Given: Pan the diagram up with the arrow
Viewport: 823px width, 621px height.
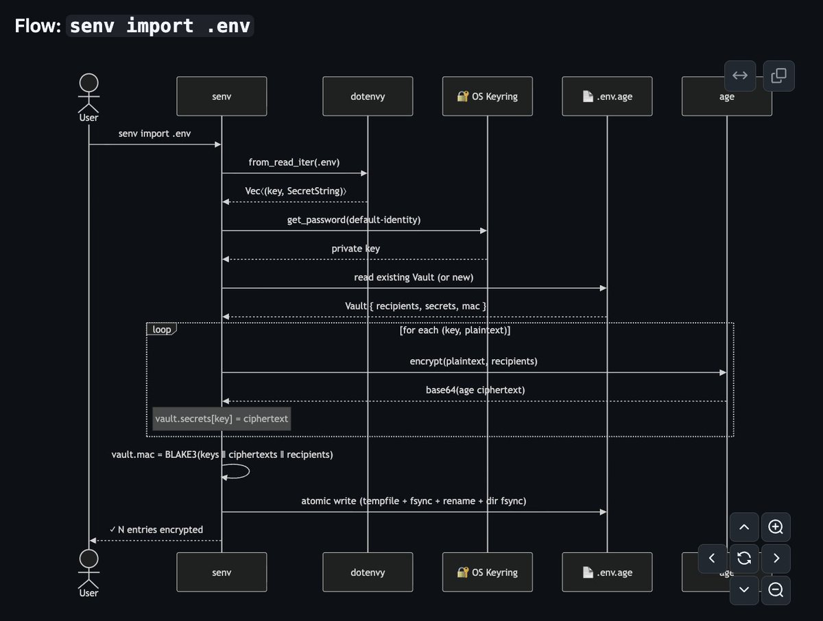Looking at the screenshot, I should 744,527.
